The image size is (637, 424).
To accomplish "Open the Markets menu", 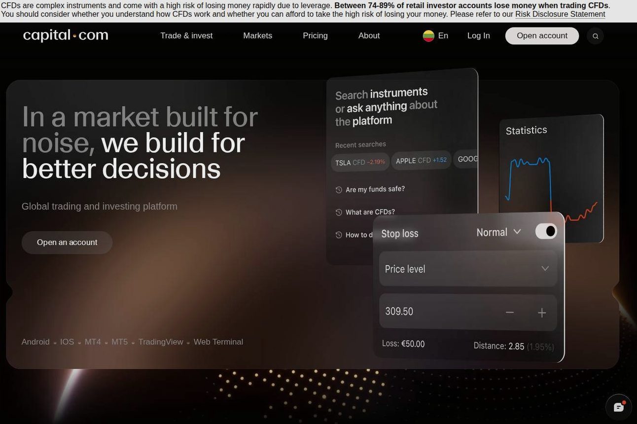I will [257, 36].
